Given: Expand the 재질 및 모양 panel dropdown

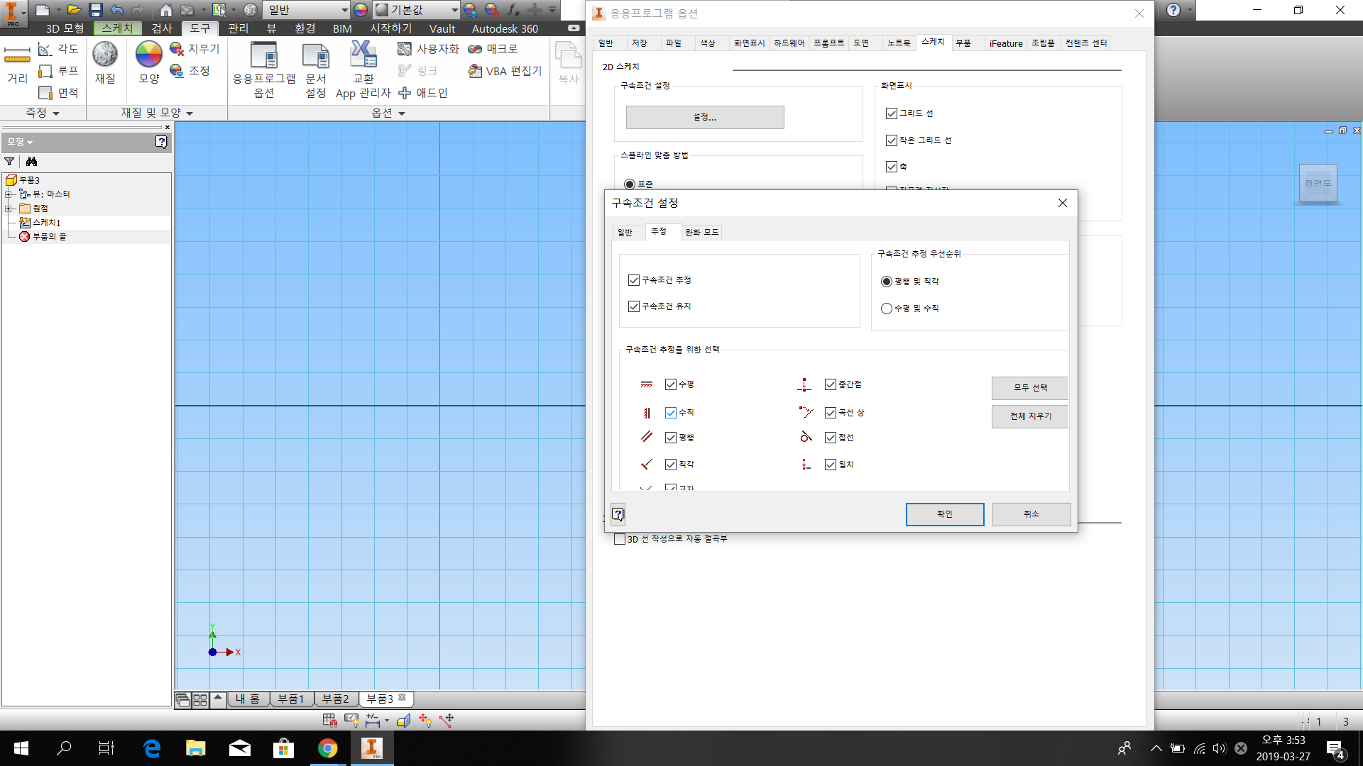Looking at the screenshot, I should (x=190, y=113).
